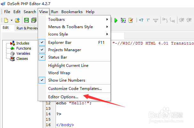Switch to the Edit tab

(x=6, y=28)
